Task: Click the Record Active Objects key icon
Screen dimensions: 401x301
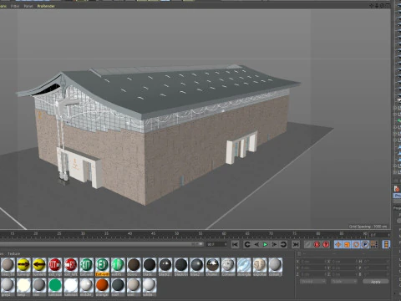Action: 307,244
